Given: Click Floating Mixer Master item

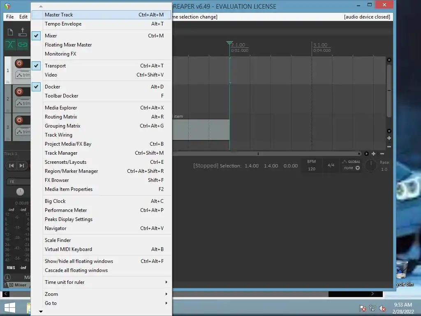Looking at the screenshot, I should pos(102,45).
